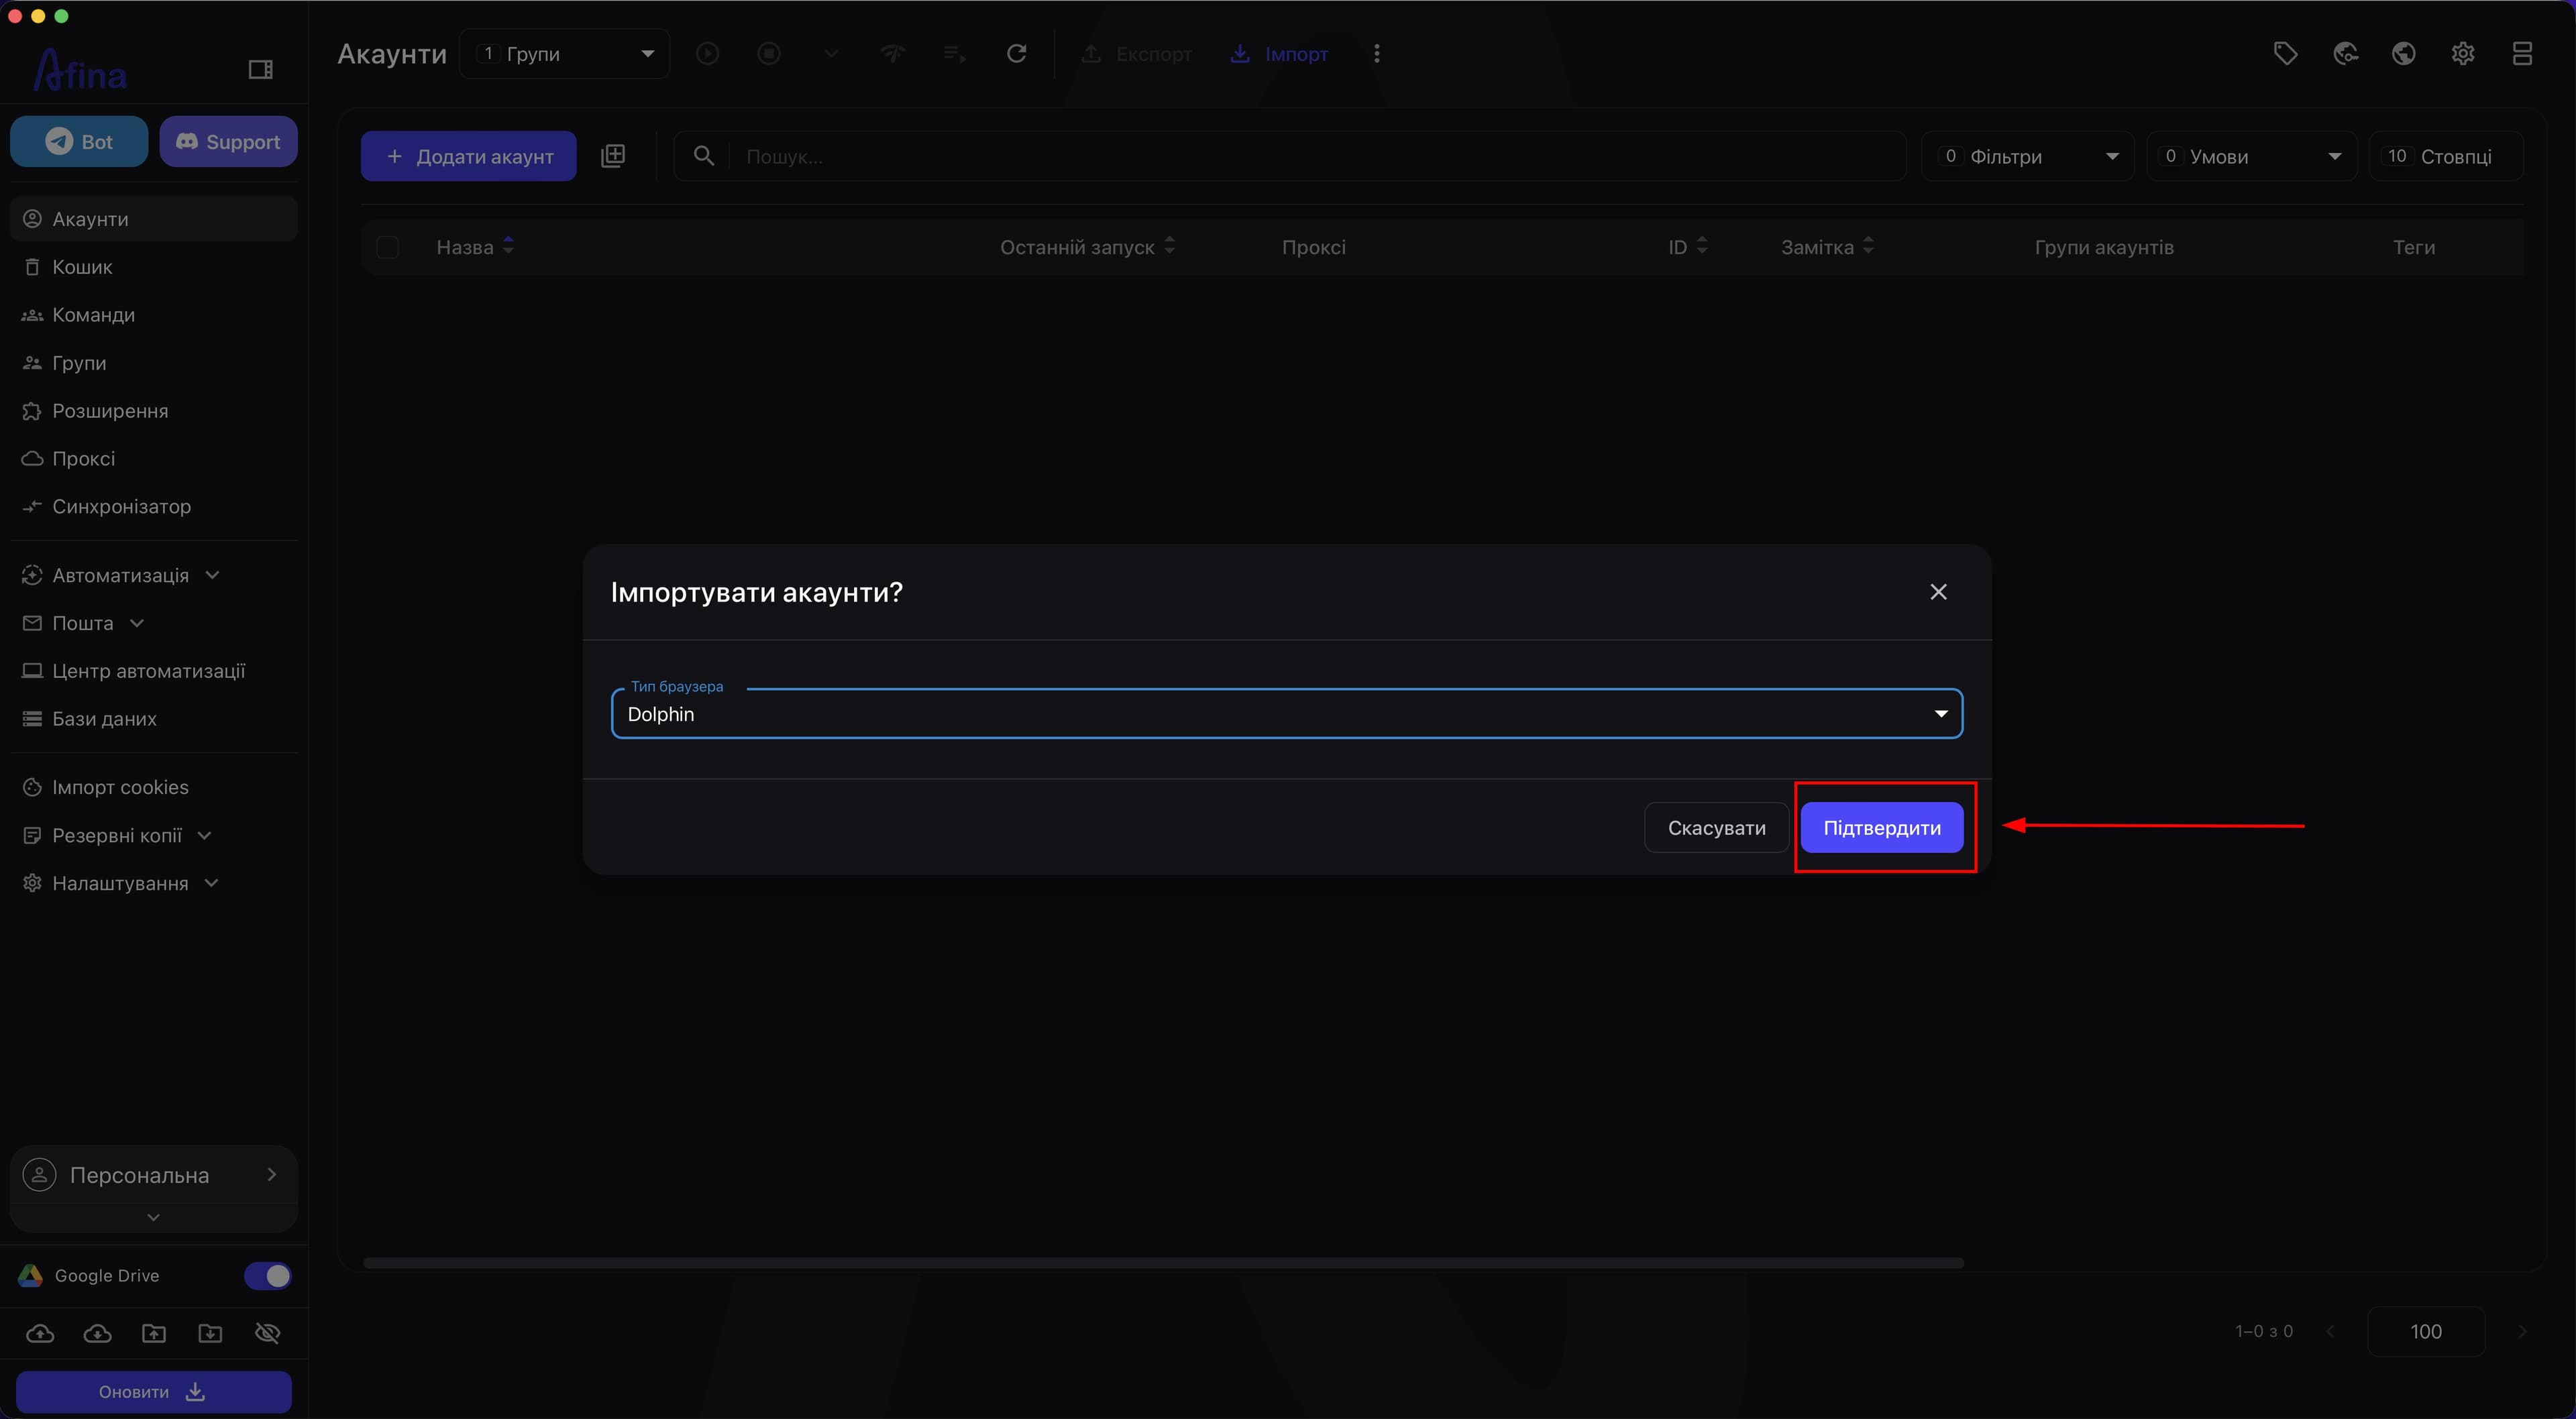Click the Оновити update button
Screen dimensions: 2576x1419
click(x=154, y=1392)
